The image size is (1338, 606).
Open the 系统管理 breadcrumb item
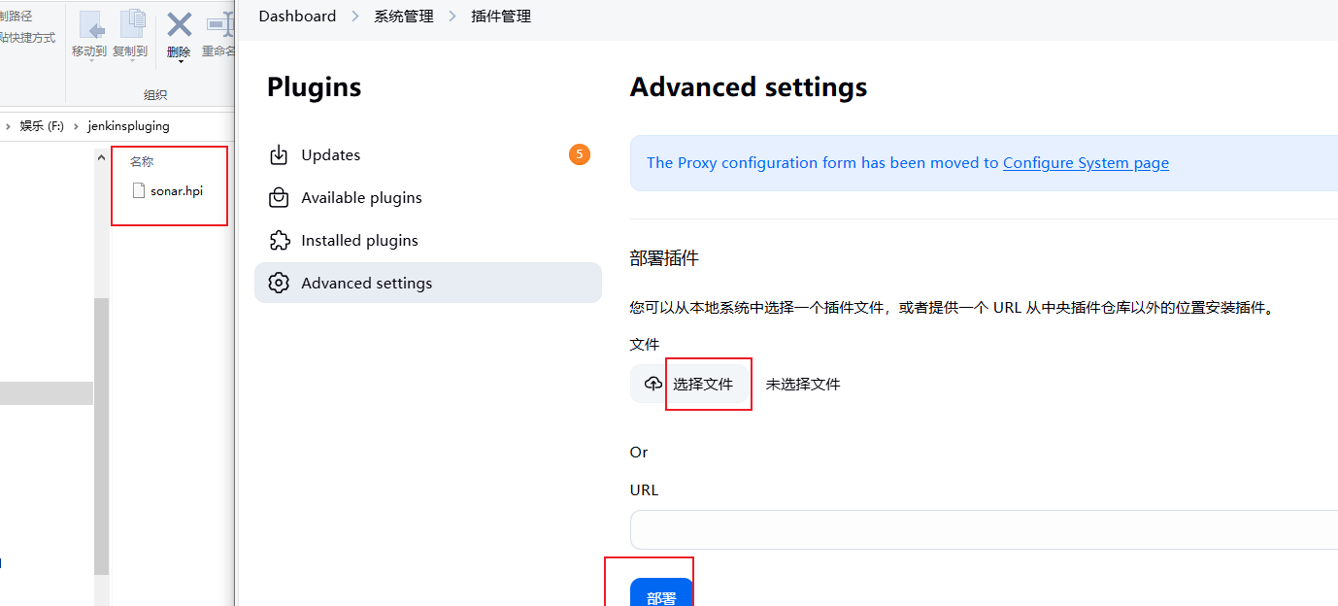(x=403, y=16)
